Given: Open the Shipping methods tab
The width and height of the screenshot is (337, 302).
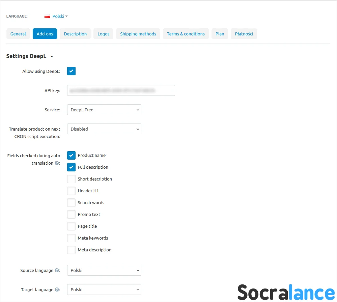Looking at the screenshot, I should (x=138, y=34).
